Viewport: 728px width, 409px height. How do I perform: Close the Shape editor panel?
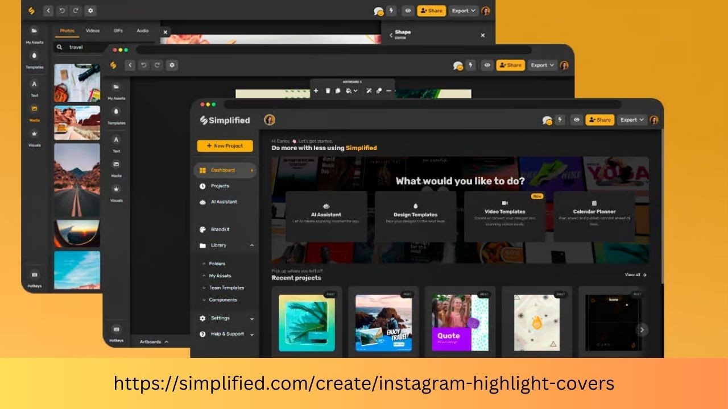click(x=483, y=35)
